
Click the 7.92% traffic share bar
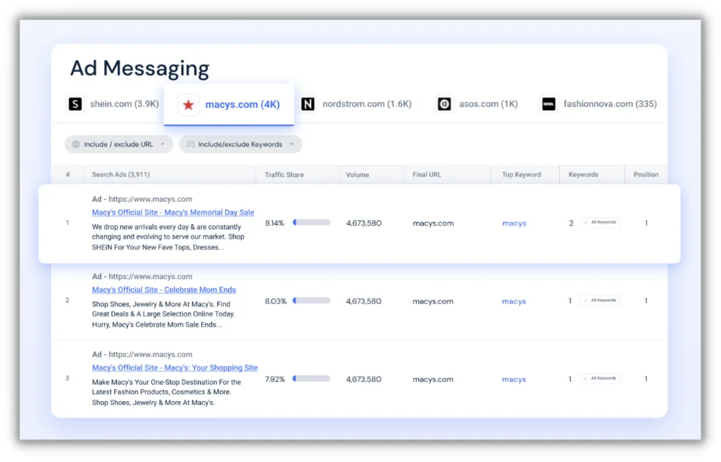(x=312, y=379)
